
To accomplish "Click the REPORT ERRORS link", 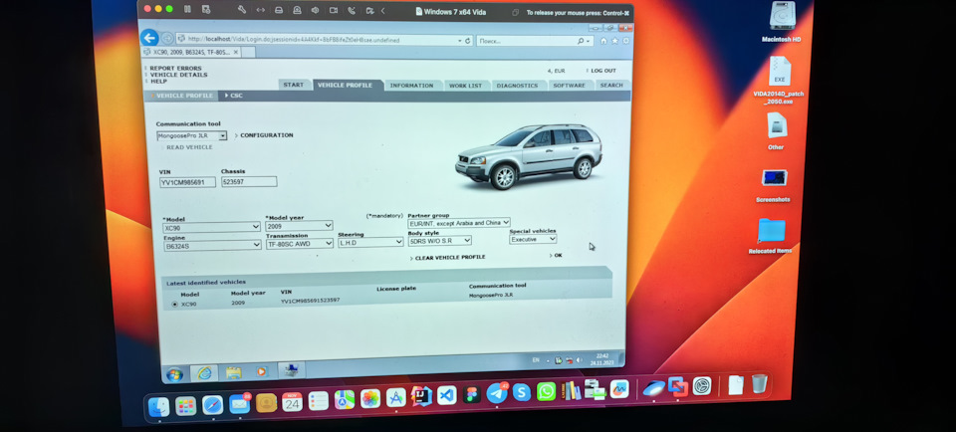I will (175, 69).
